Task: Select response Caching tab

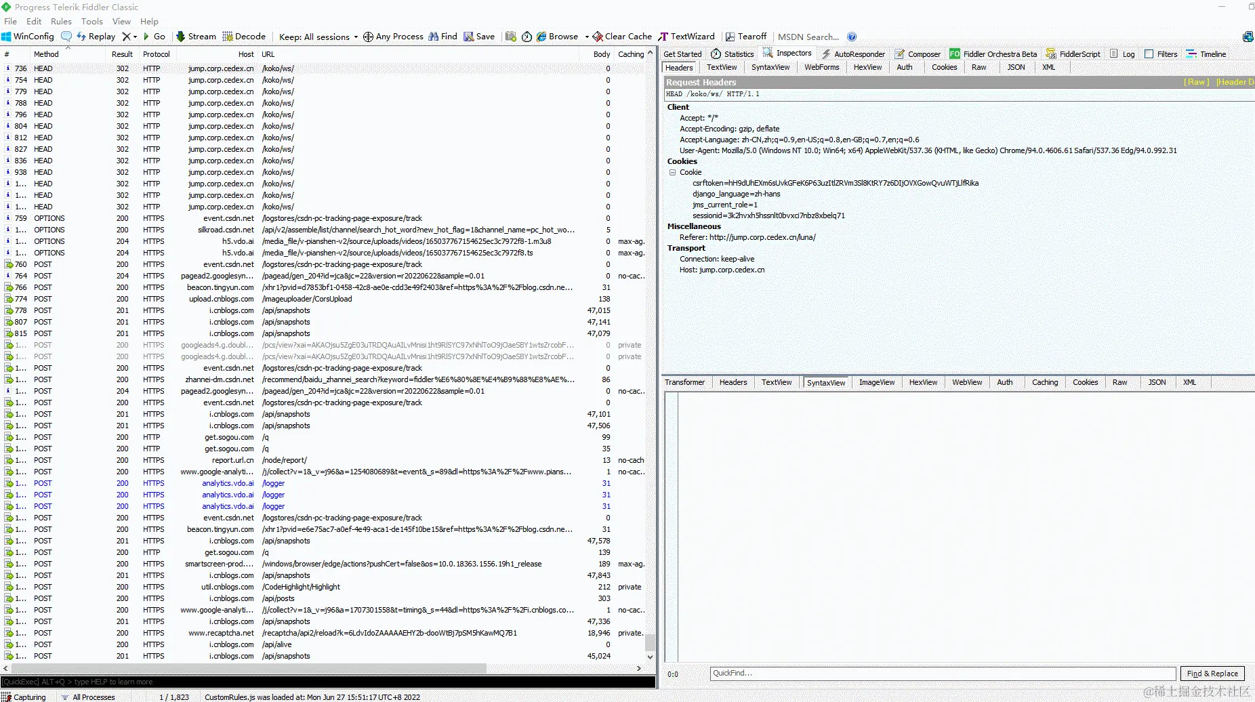Action: (1045, 382)
